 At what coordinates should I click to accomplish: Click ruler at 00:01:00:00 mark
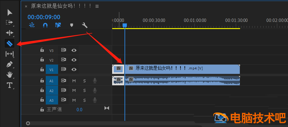pyautogui.click(x=195, y=20)
